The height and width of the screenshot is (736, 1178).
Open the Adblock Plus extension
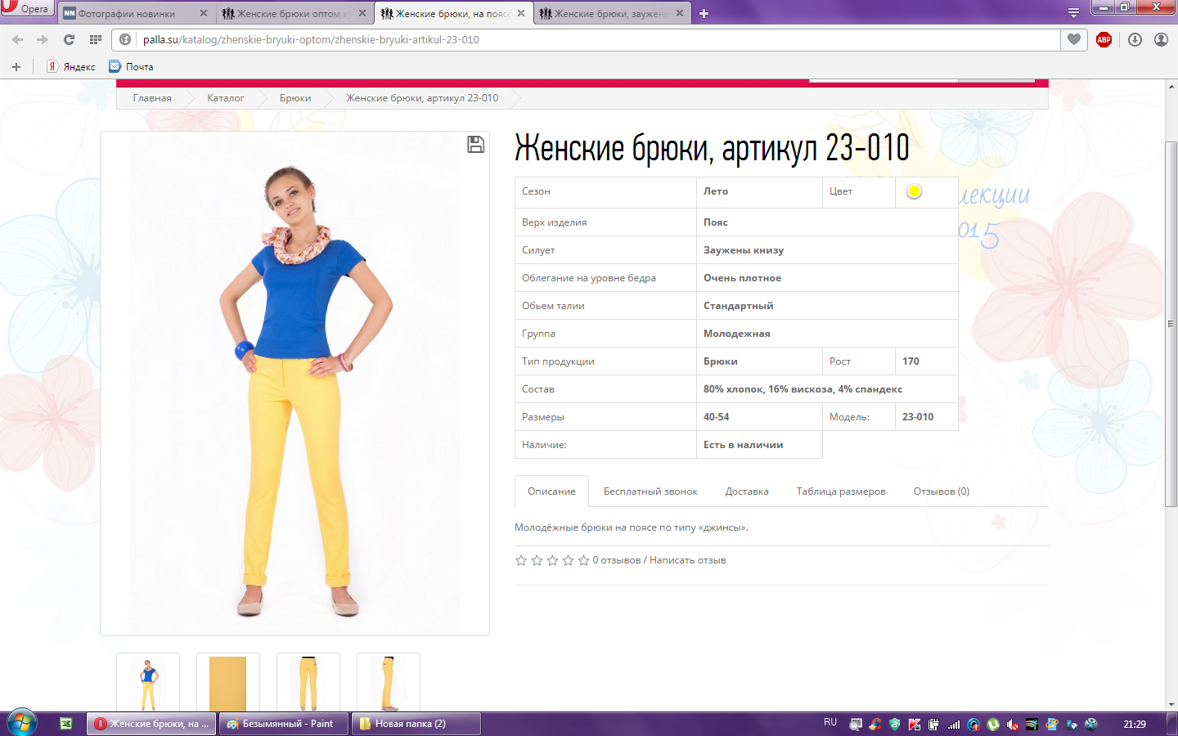[x=1104, y=39]
